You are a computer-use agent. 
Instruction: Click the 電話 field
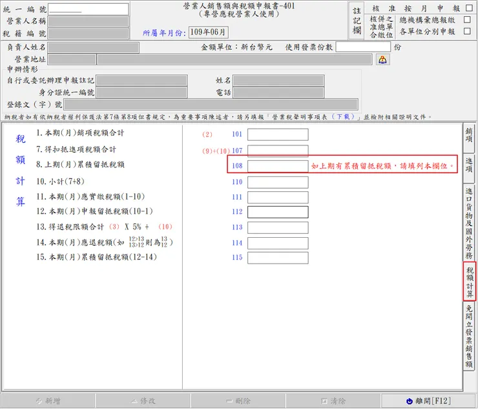278,92
